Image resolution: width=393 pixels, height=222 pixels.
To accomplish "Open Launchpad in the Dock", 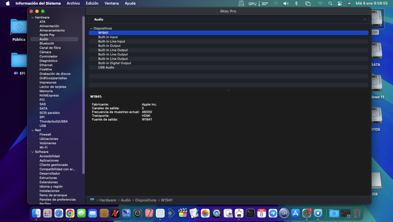I will 48,213.
